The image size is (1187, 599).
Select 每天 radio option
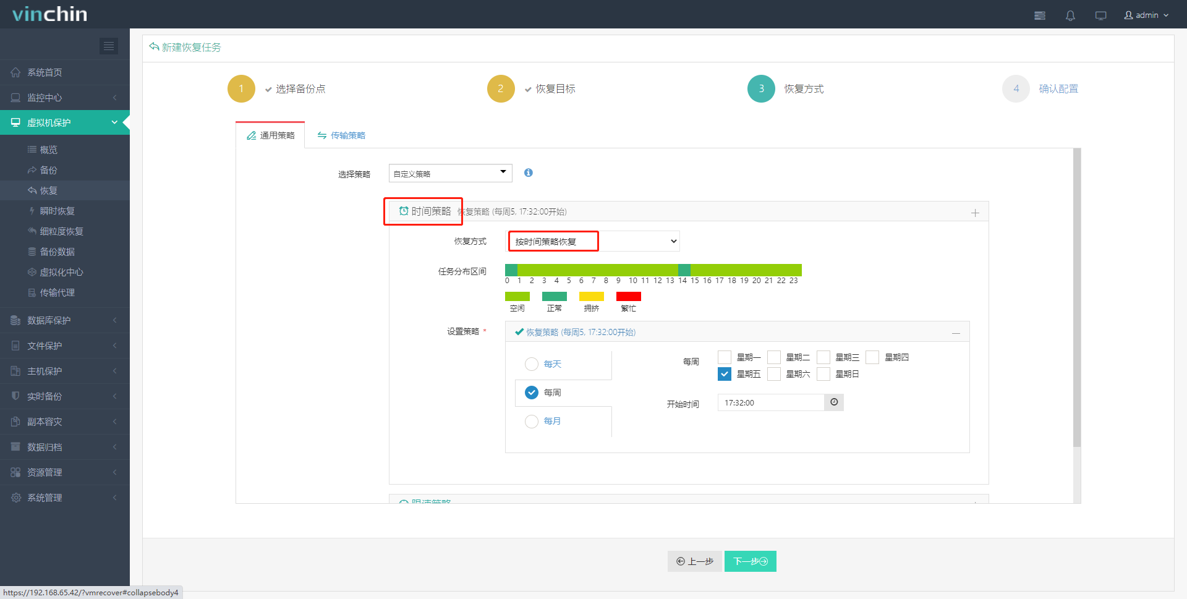coord(532,364)
